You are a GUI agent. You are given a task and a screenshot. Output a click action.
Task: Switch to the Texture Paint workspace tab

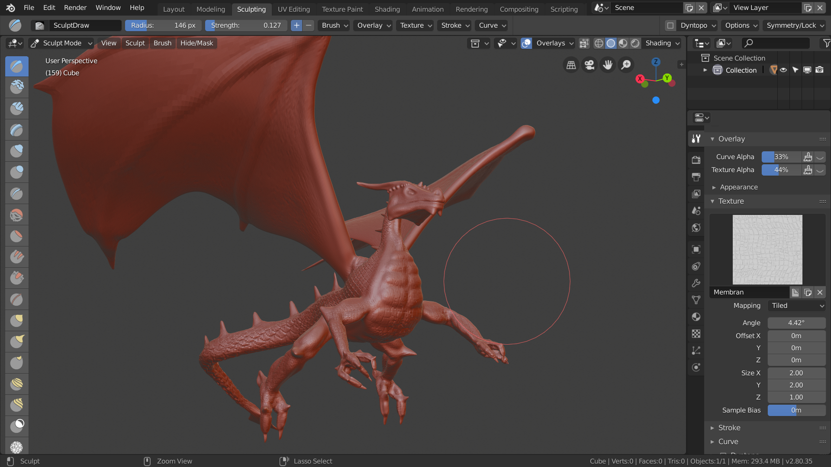click(342, 9)
